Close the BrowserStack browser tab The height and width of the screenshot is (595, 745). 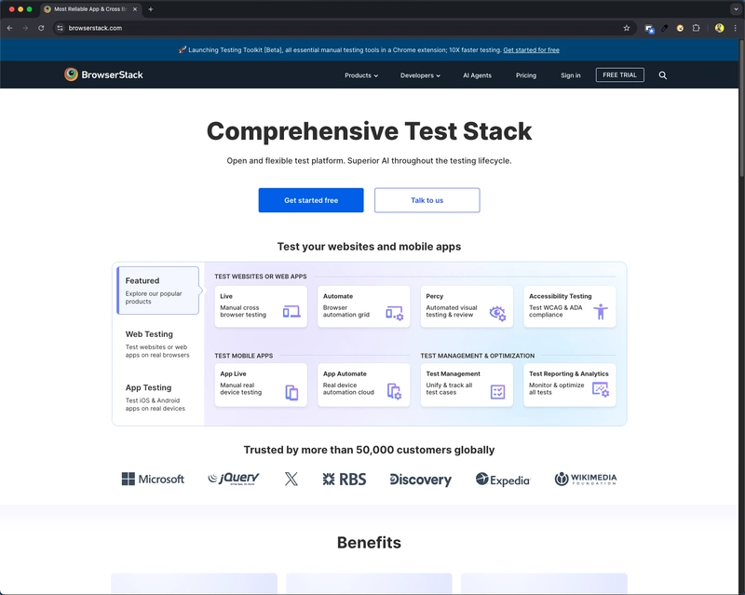click(x=135, y=9)
